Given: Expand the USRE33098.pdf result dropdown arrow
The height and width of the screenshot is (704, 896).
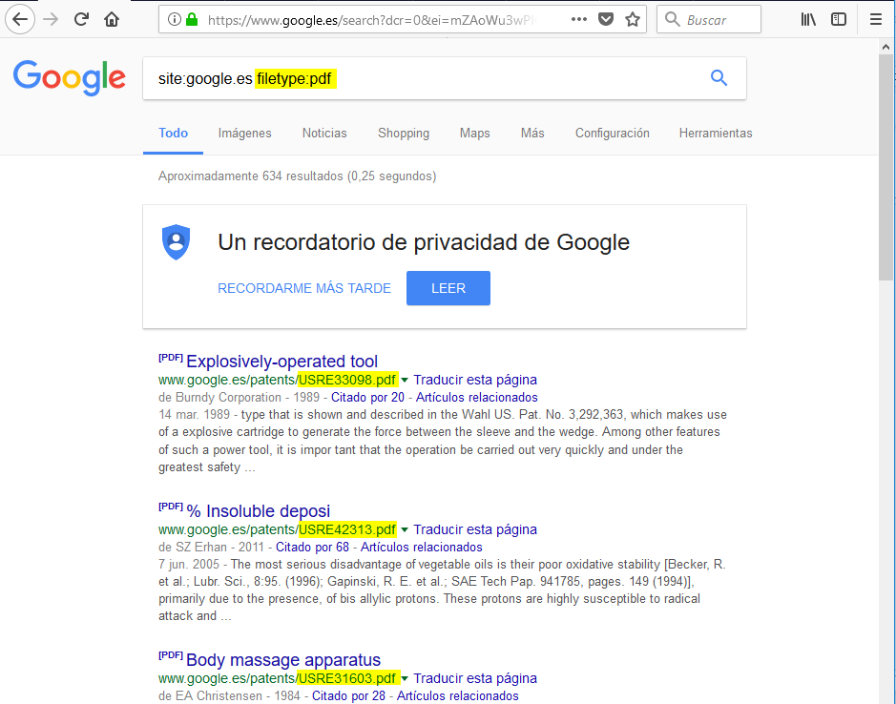Looking at the screenshot, I should tap(405, 380).
